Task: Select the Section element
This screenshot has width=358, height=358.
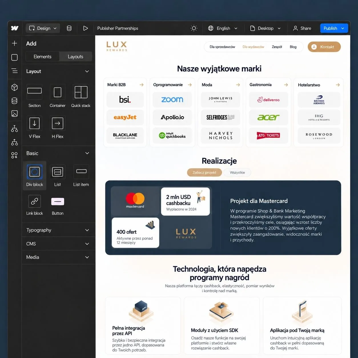Action: pos(35,96)
